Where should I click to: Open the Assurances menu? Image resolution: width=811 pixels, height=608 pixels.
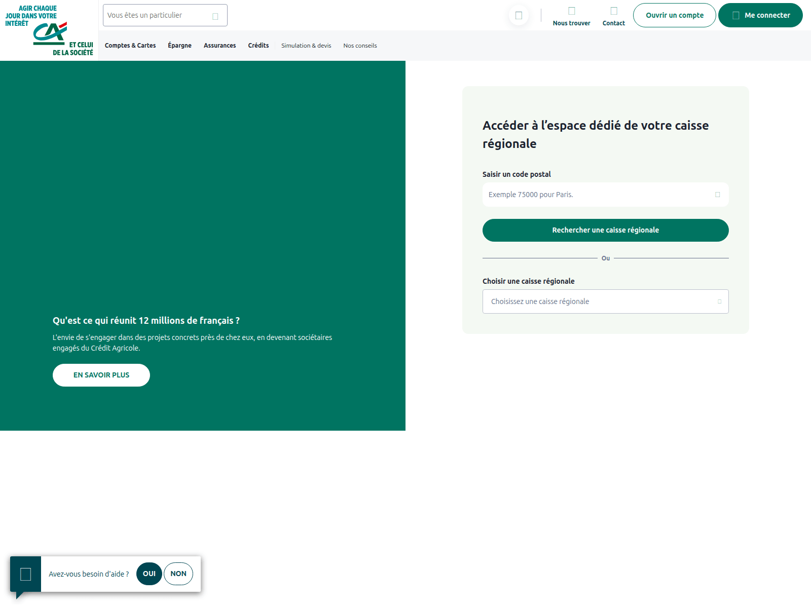click(220, 46)
